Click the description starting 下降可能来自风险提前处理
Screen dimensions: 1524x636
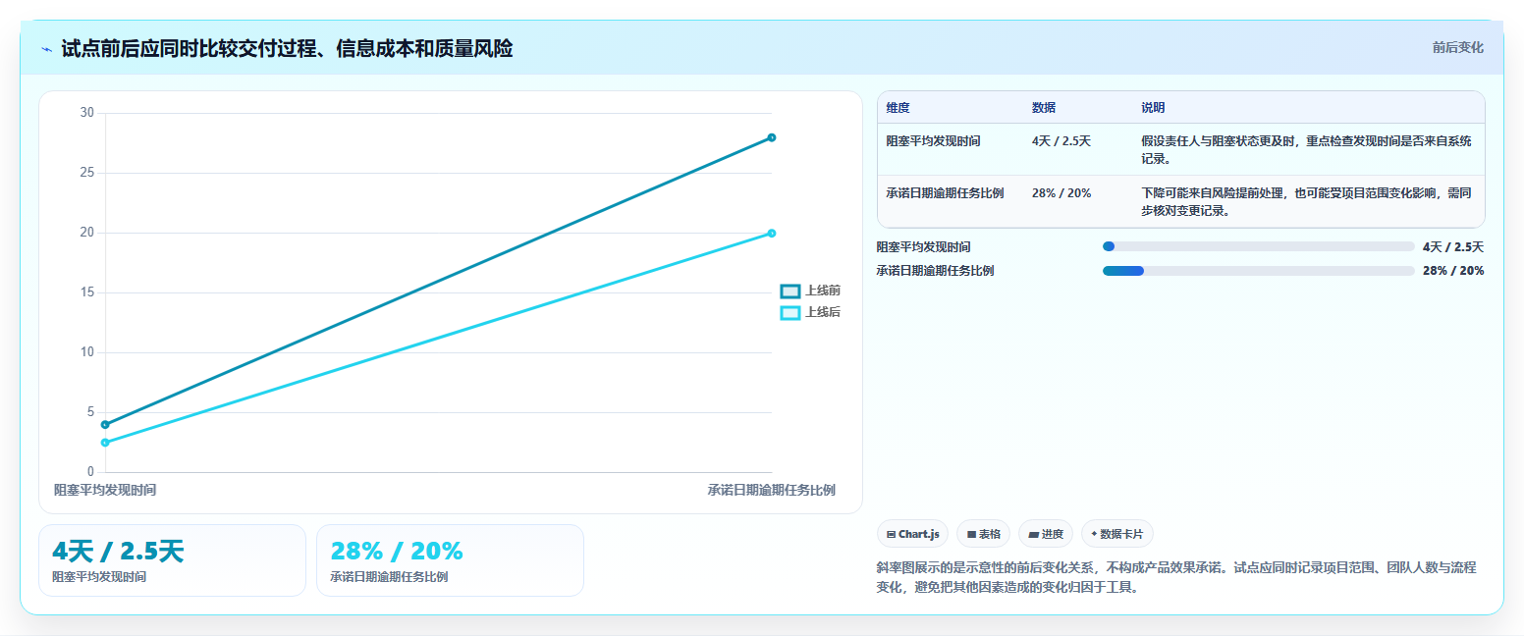tap(1306, 201)
